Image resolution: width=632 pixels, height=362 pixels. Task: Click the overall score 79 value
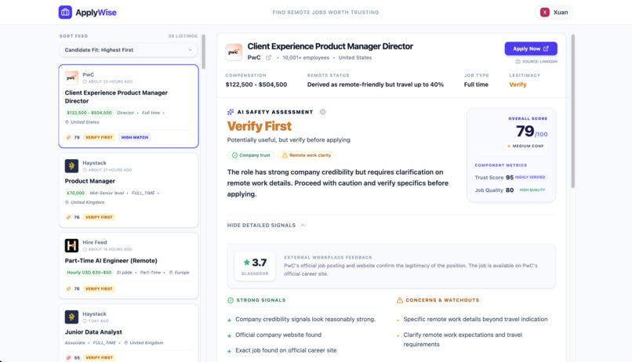coord(525,132)
